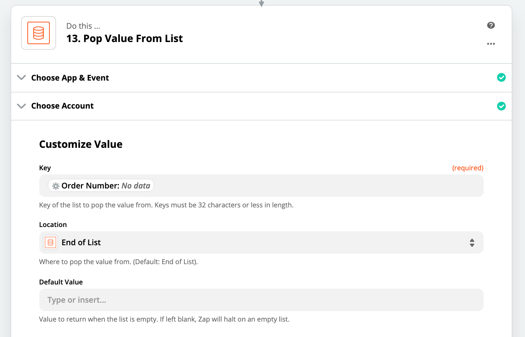Click step title 13. Pop Value From List

point(124,39)
